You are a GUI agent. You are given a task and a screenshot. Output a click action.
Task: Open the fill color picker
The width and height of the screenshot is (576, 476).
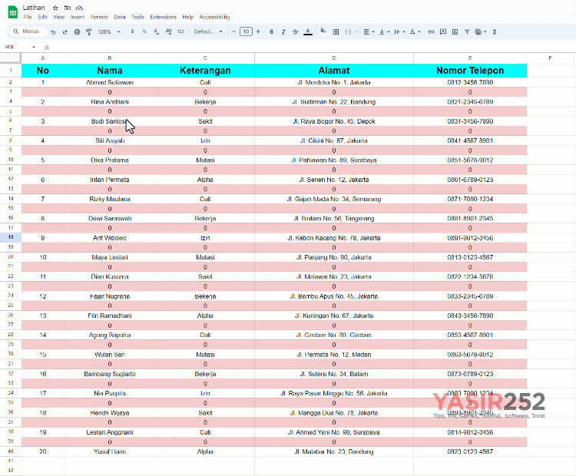pos(323,31)
